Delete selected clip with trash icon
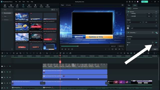This screenshot has width=160, height=90. [x=14, y=53]
